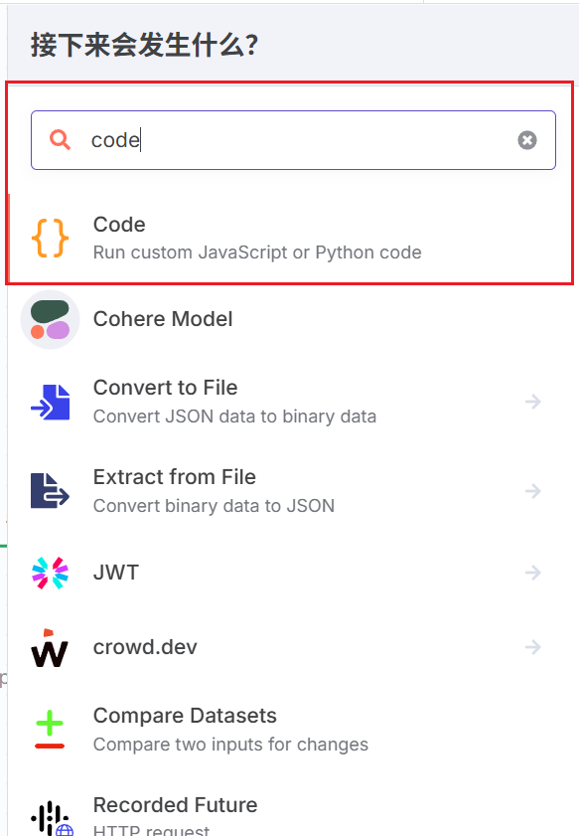The width and height of the screenshot is (579, 836).
Task: Clear the search field text
Action: tap(526, 140)
